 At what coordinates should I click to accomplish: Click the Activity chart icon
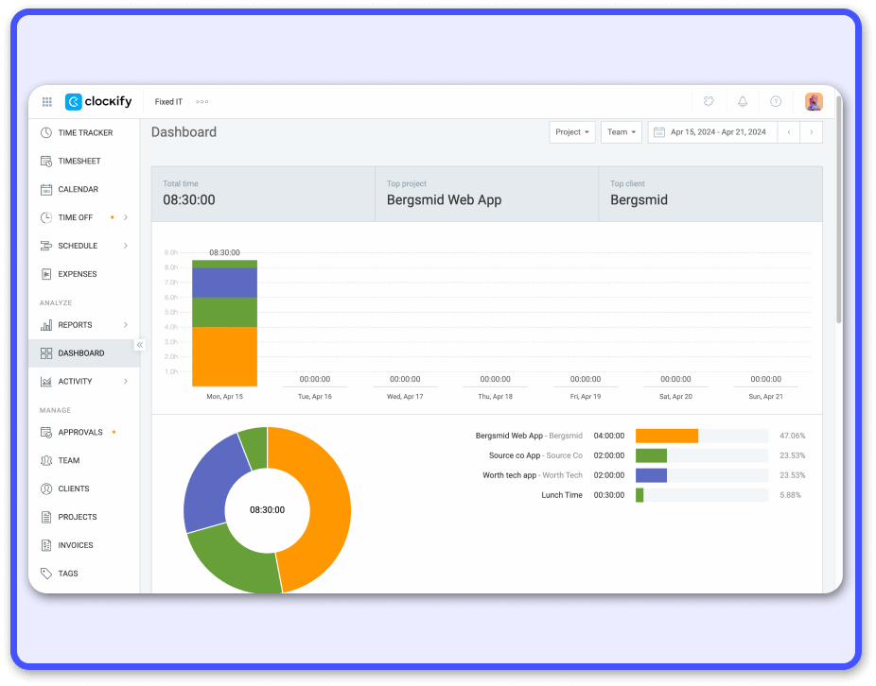click(46, 381)
